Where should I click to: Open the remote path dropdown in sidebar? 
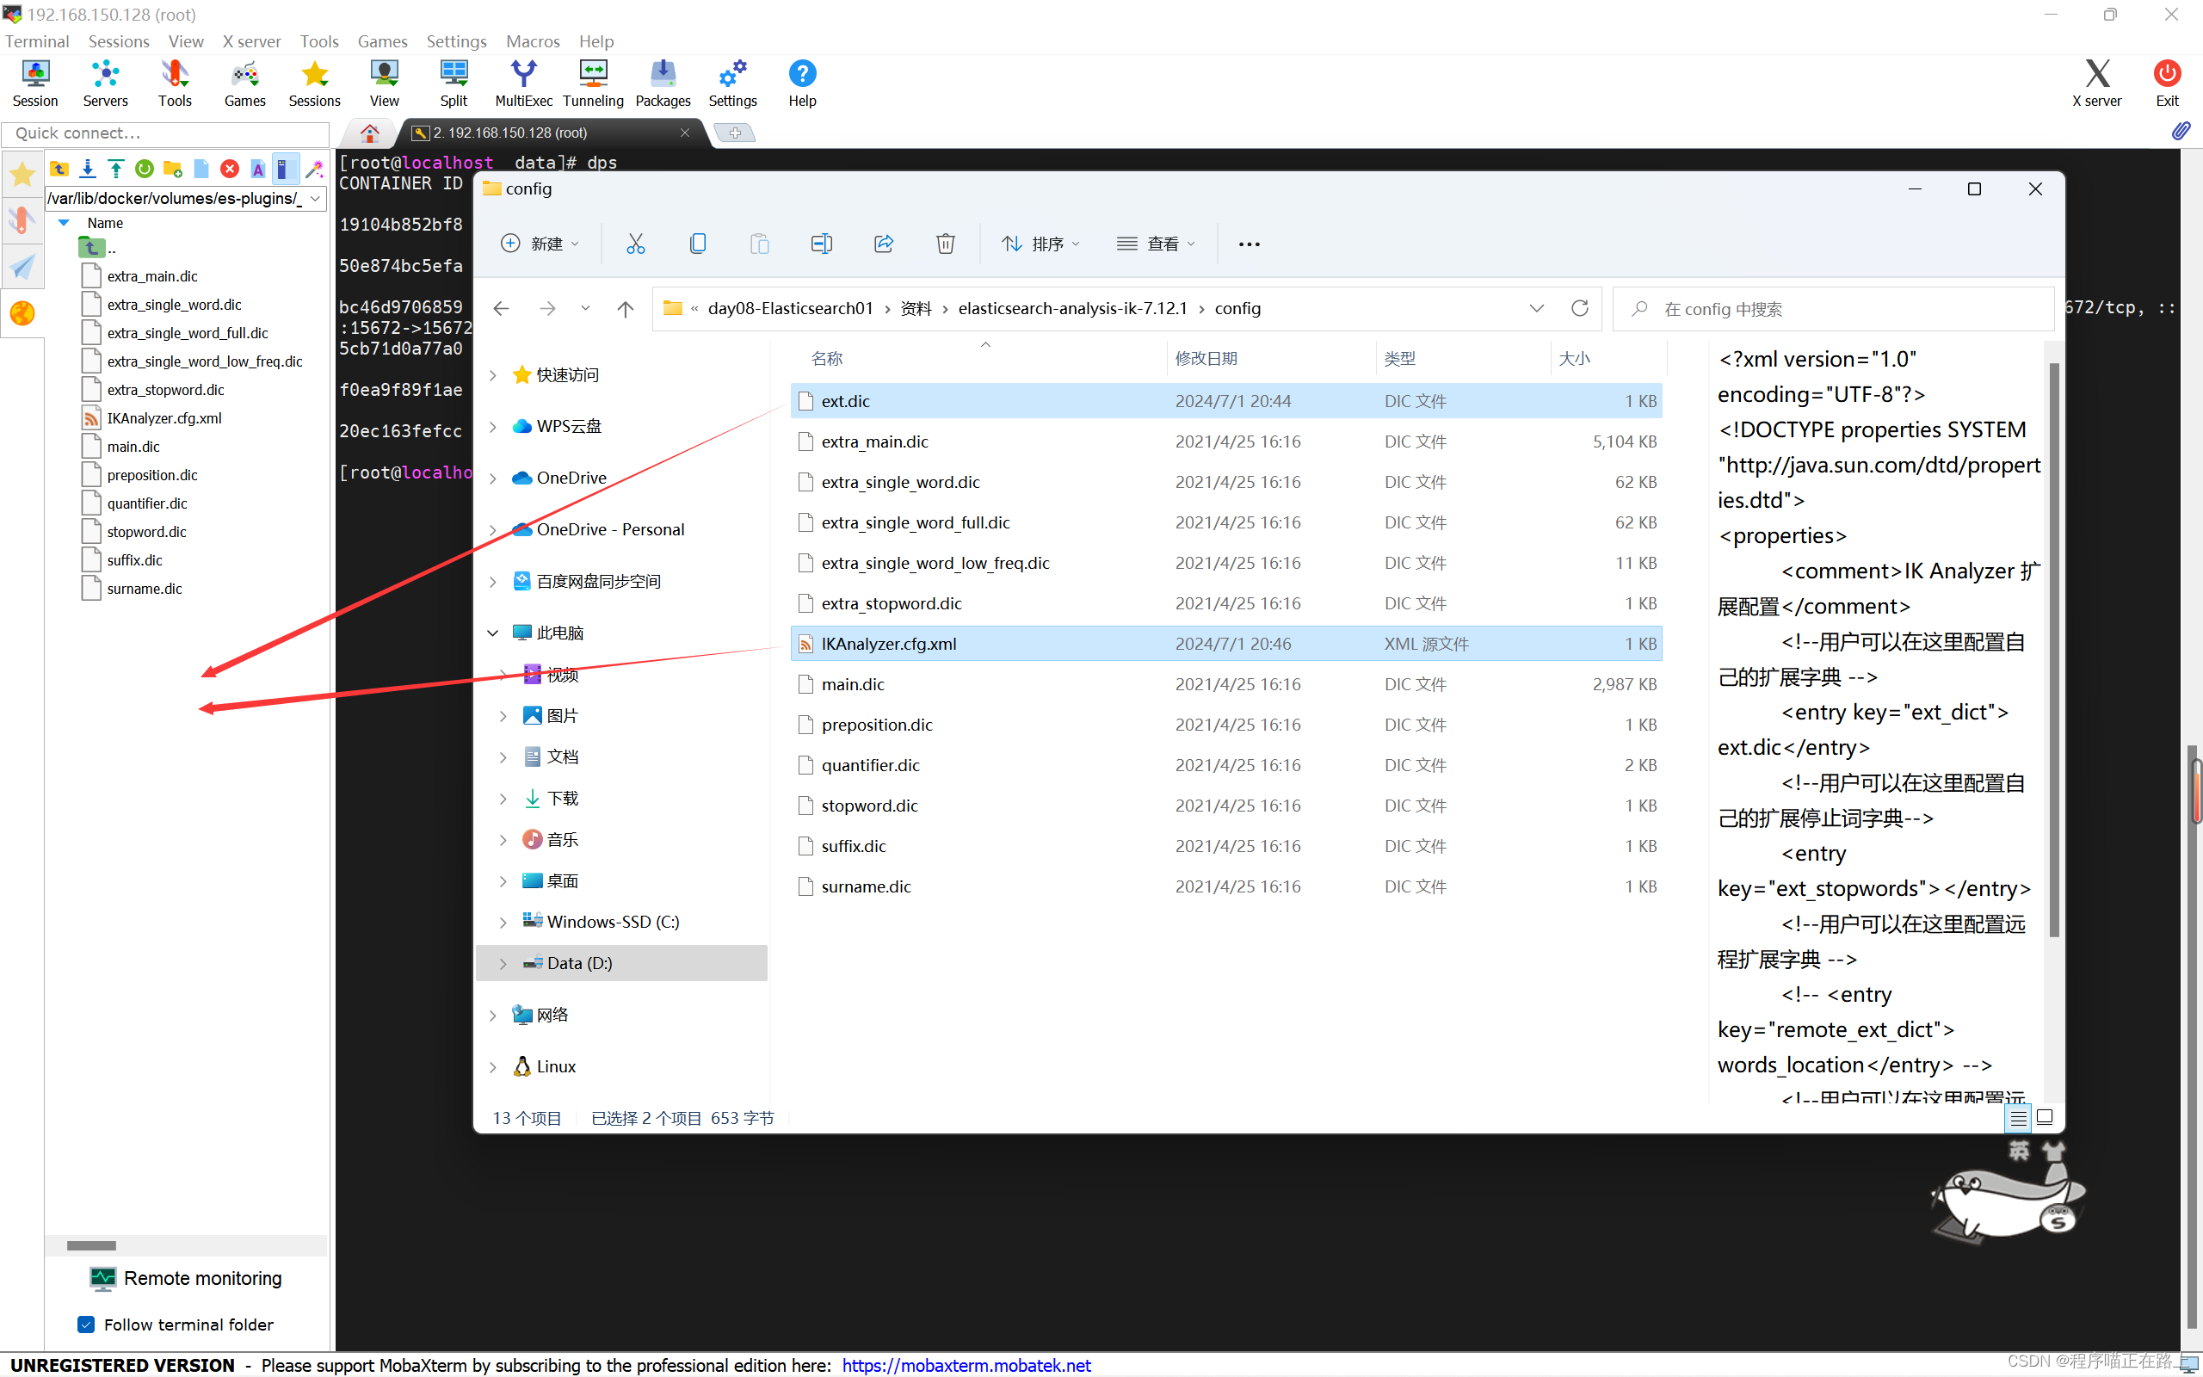click(315, 198)
